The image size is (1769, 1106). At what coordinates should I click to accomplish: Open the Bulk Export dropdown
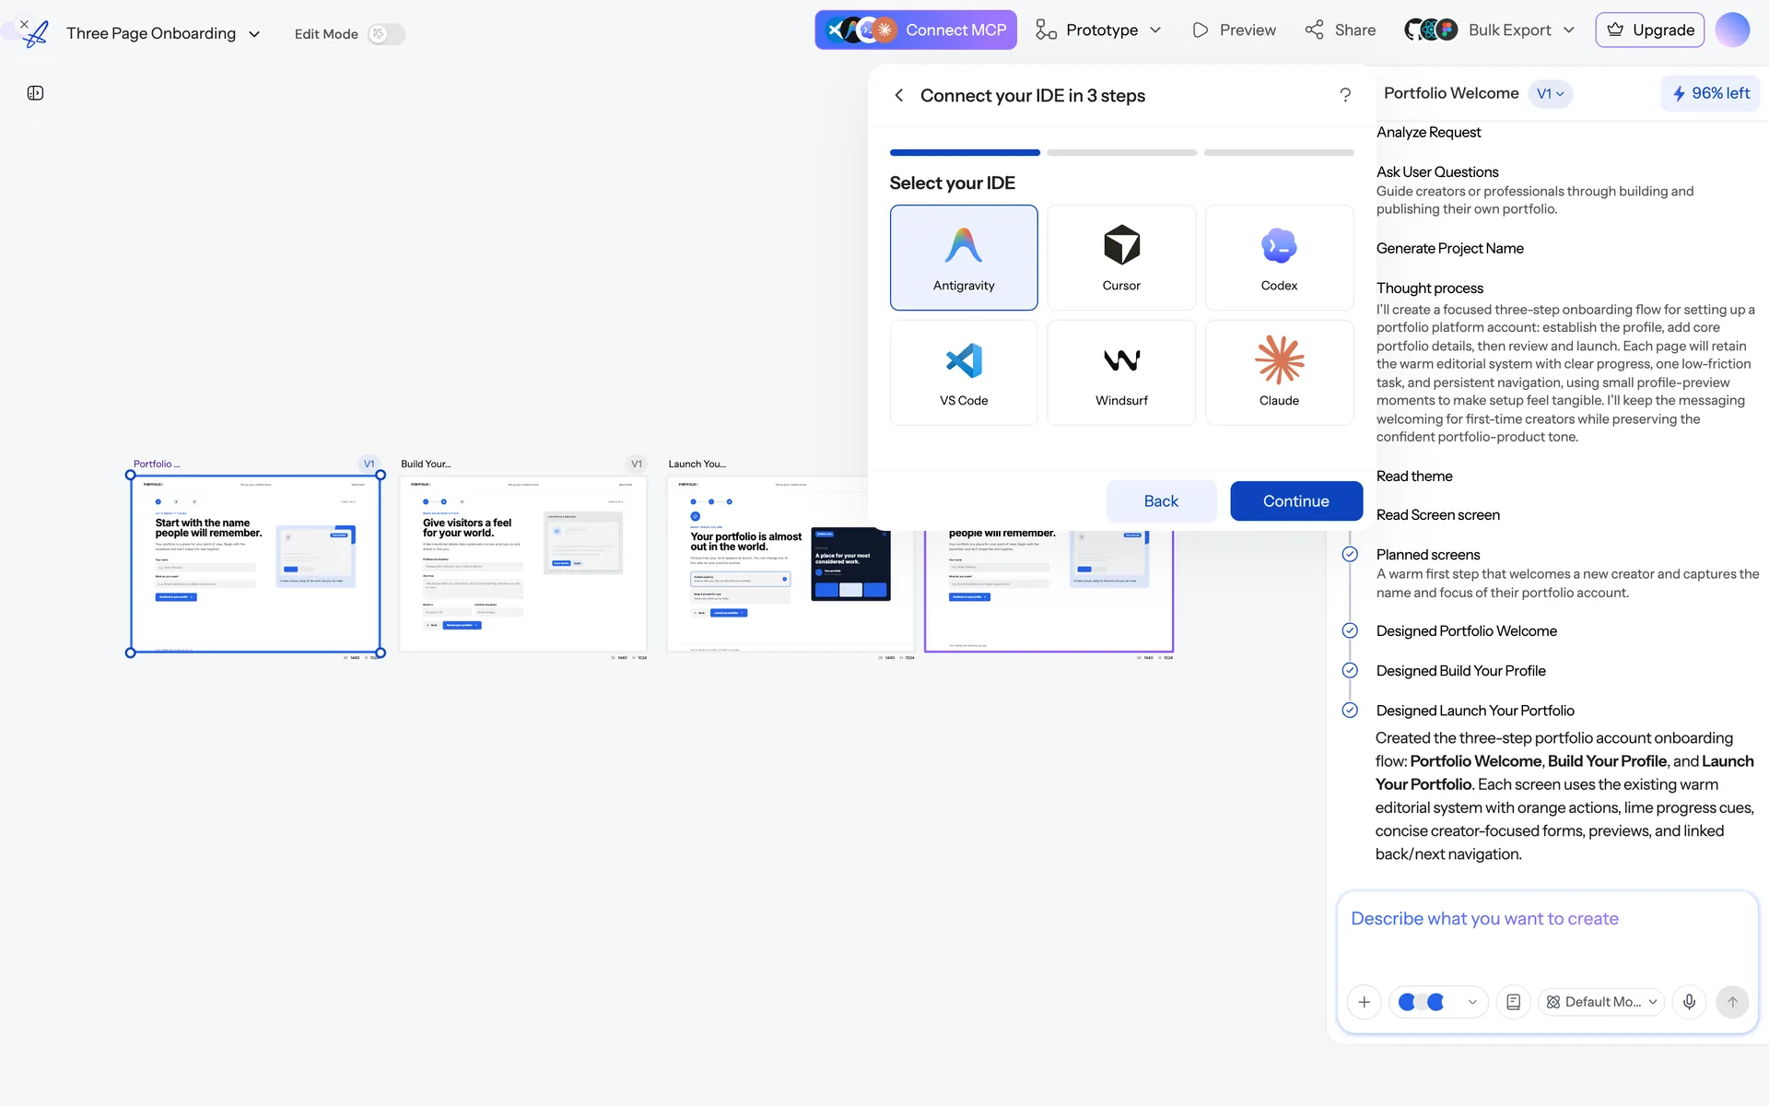click(1490, 29)
